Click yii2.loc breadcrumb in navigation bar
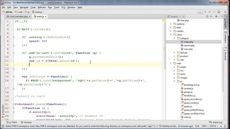This screenshot has width=230, height=129. (x=8, y=12)
